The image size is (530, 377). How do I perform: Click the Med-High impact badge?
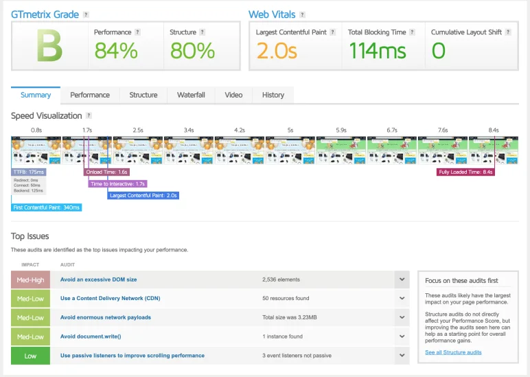(30, 279)
